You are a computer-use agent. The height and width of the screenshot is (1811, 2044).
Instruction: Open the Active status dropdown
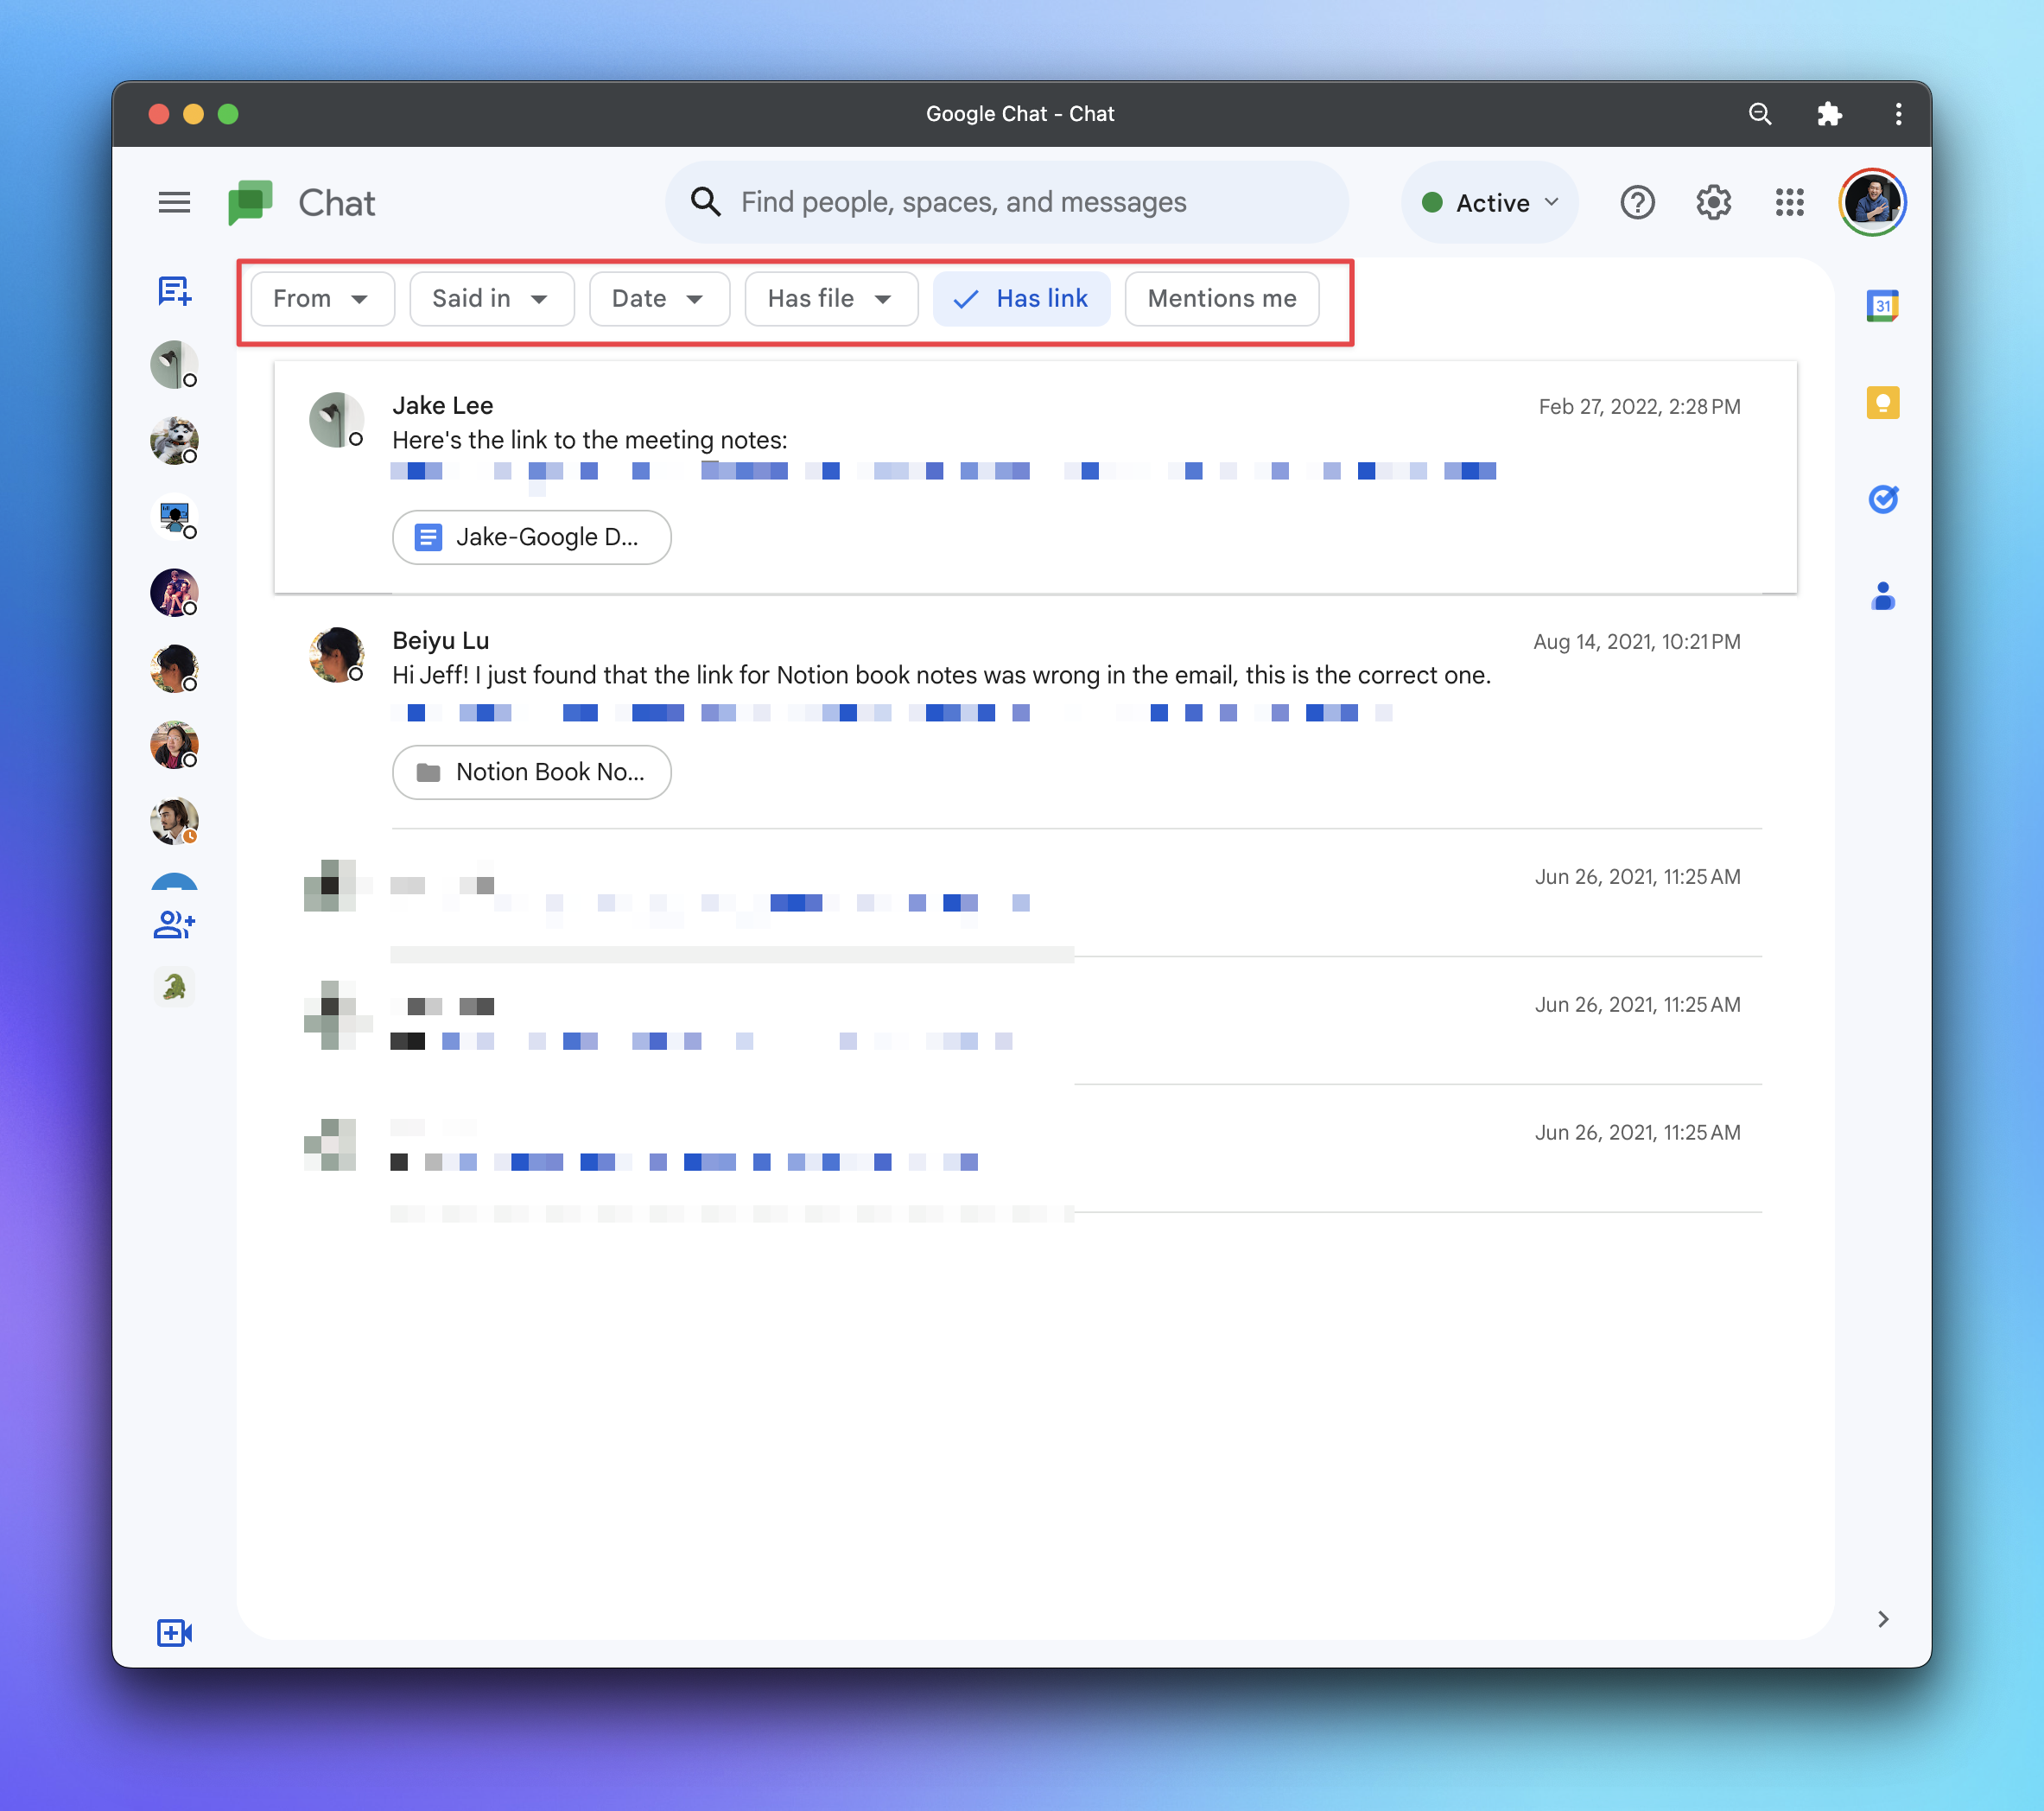(x=1490, y=202)
